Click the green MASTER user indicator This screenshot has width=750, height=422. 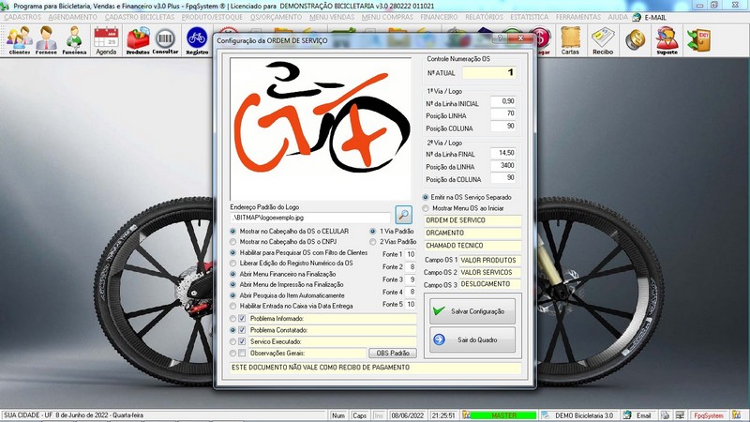point(503,415)
